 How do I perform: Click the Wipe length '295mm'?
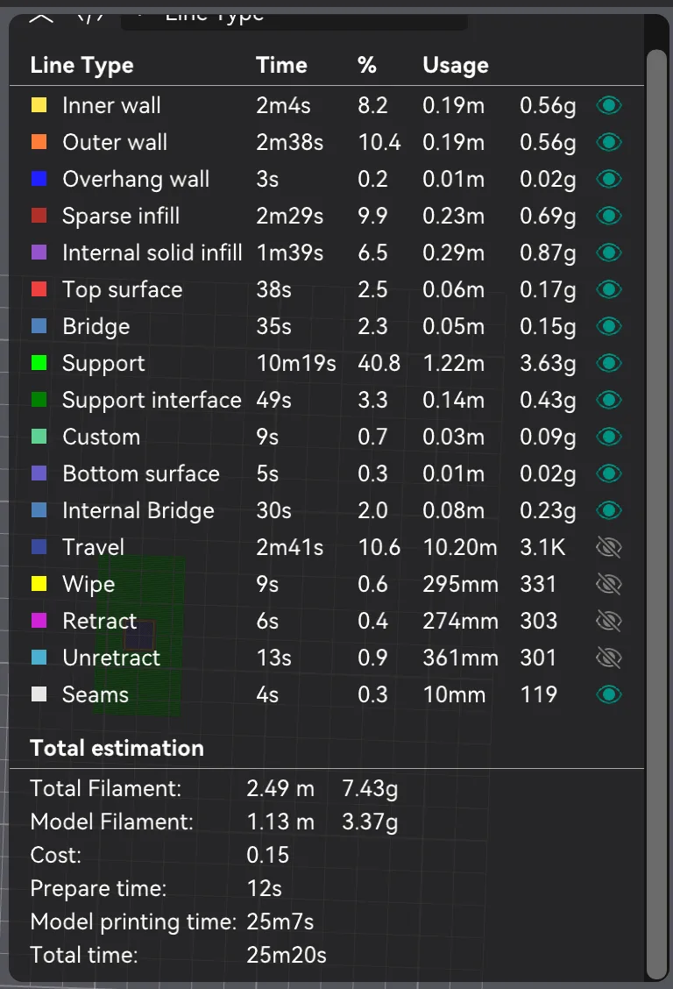pos(461,584)
